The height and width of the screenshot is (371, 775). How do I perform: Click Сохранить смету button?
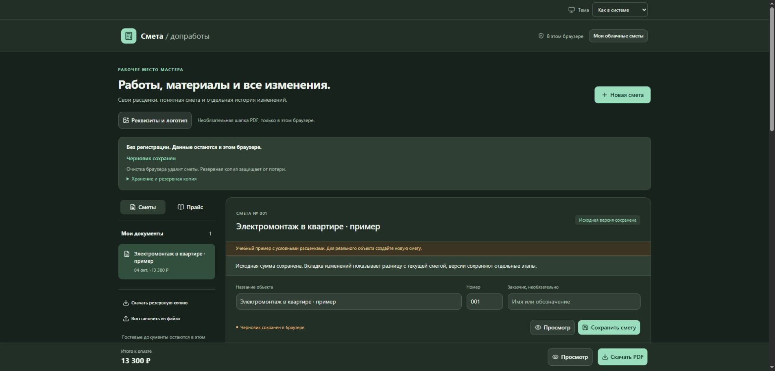[609, 327]
